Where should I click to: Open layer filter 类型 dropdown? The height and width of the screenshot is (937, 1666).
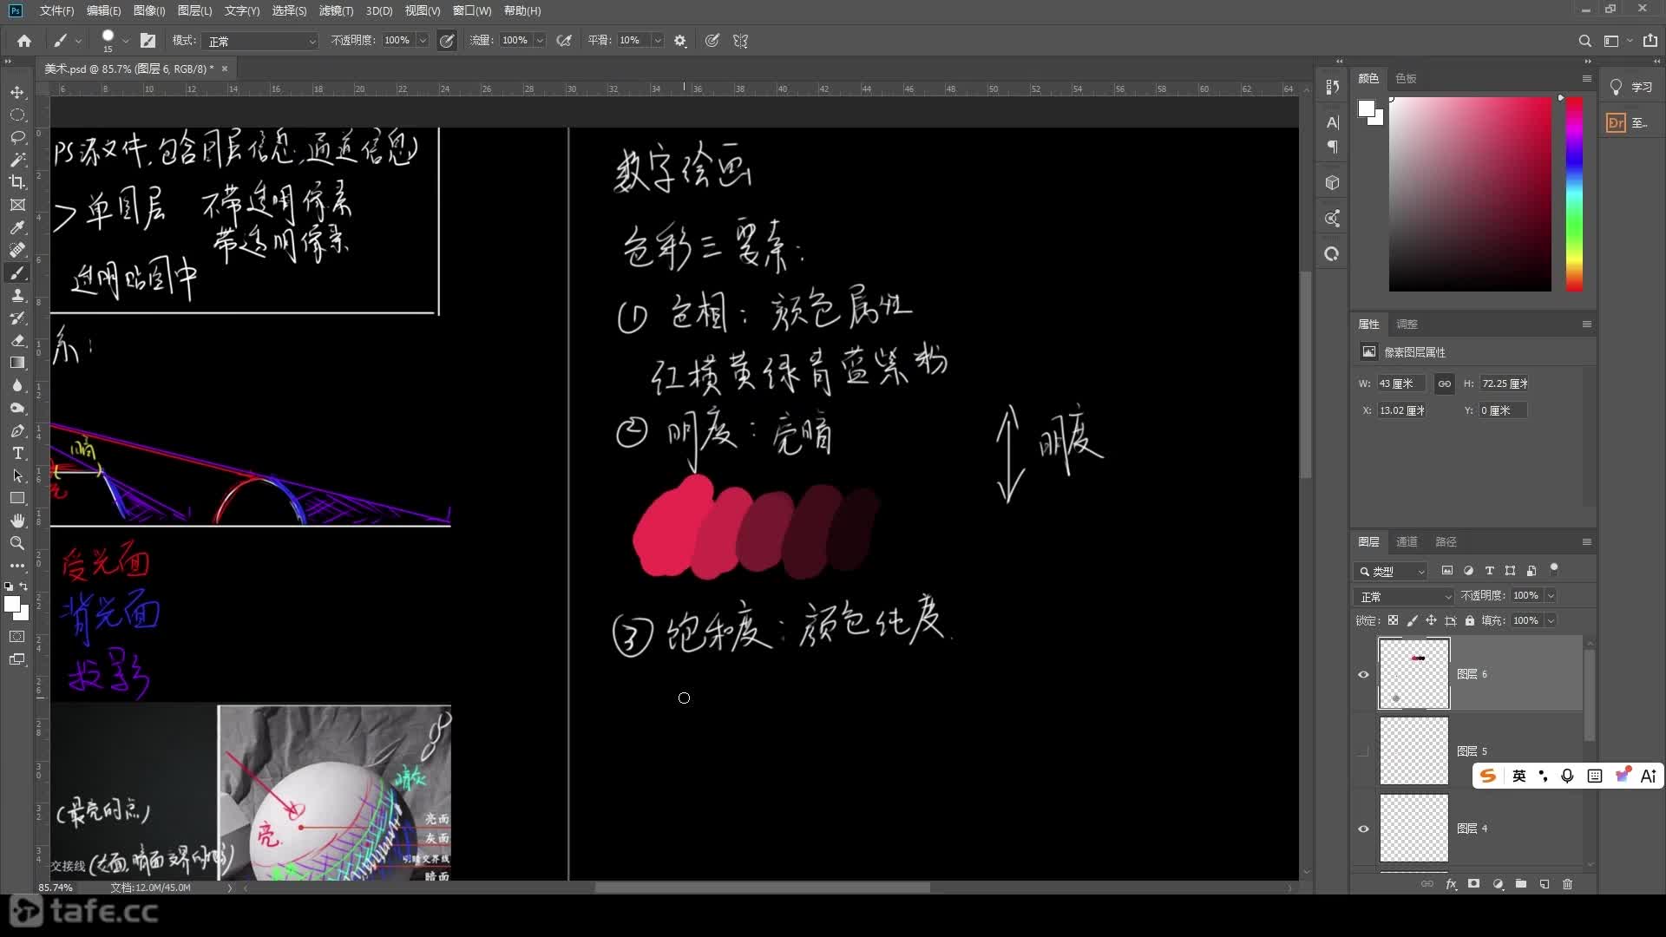1390,571
